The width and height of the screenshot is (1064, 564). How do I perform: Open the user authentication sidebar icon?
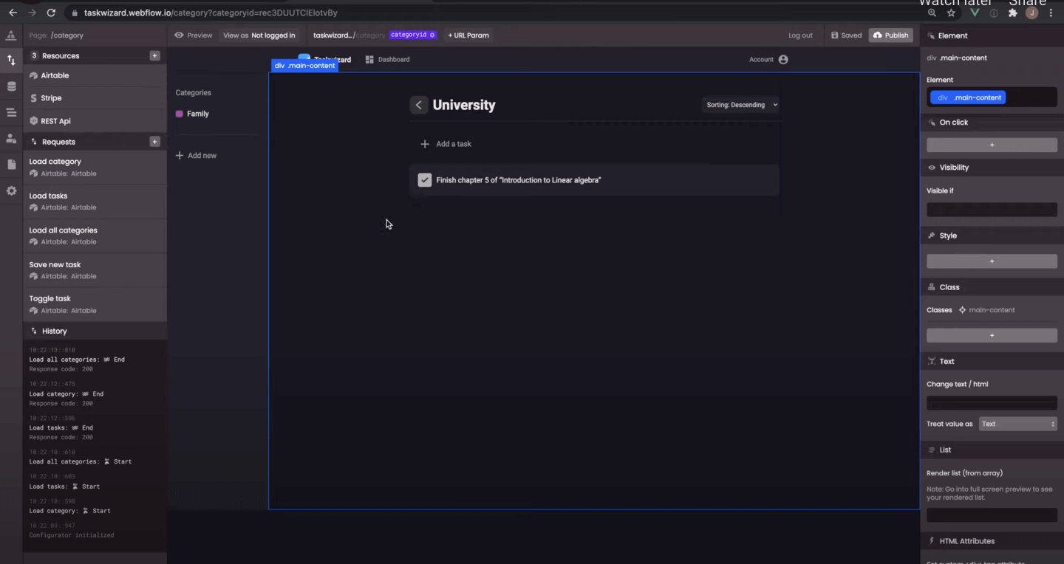tap(10, 138)
